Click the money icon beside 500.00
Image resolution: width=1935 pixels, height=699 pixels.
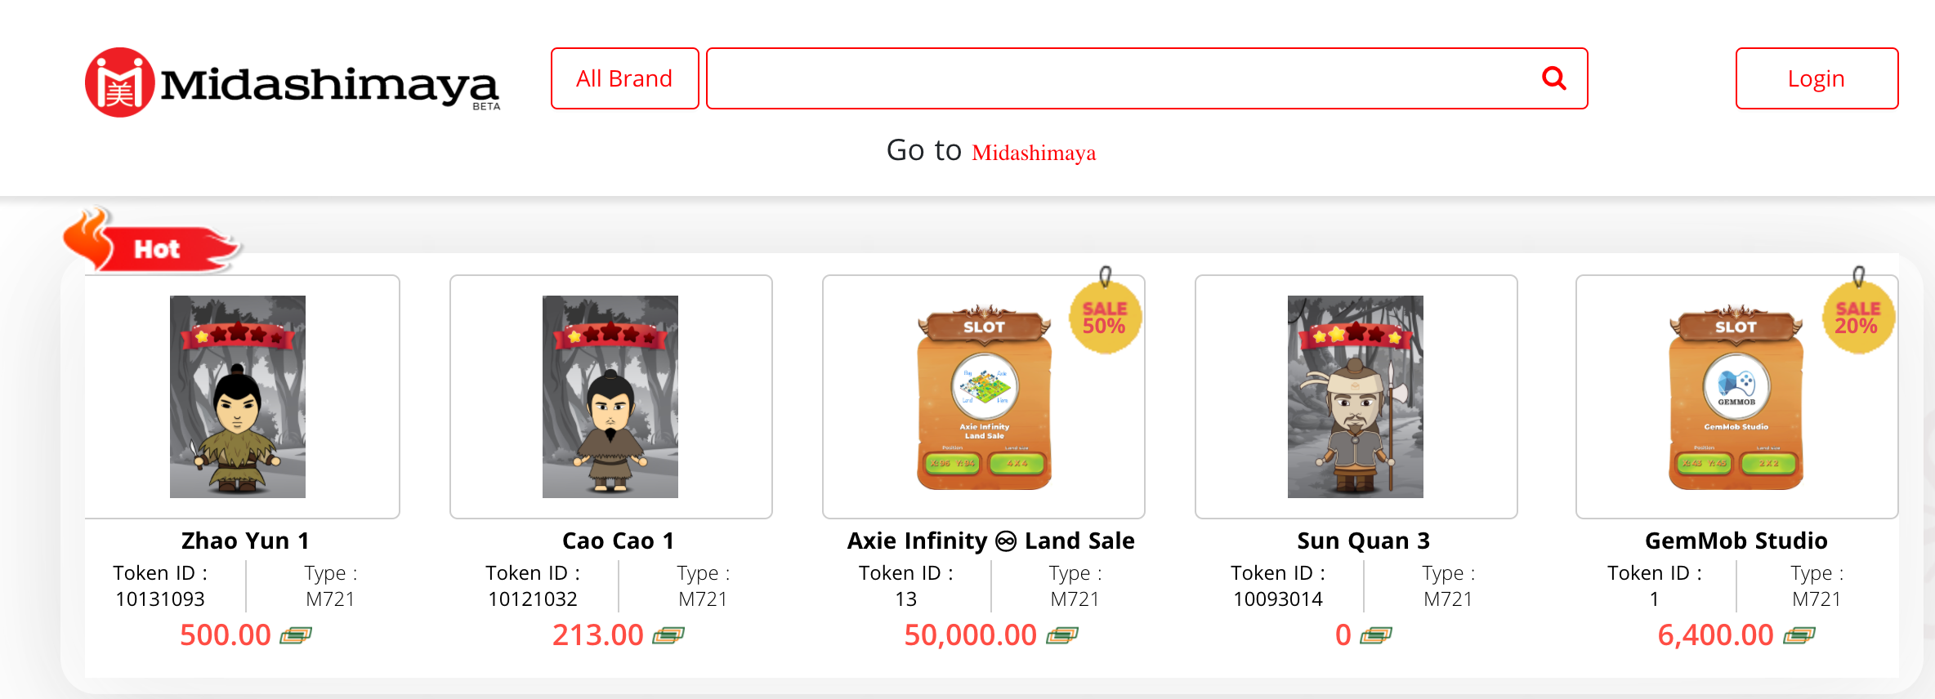coord(296,635)
